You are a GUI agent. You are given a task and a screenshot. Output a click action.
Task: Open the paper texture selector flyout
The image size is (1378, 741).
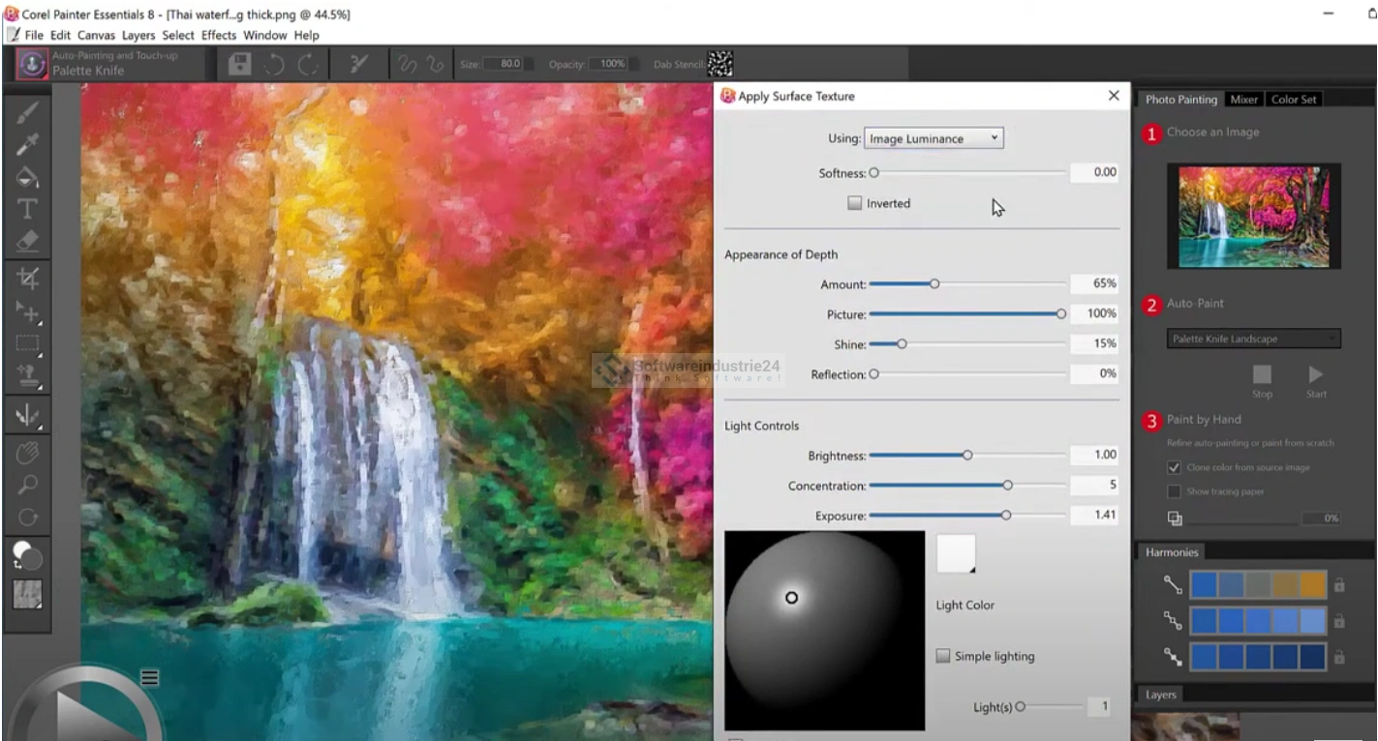27,594
